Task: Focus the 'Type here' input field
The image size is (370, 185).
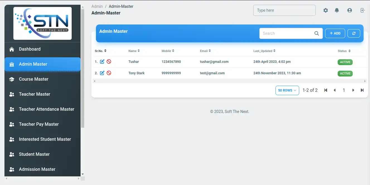Action: (x=284, y=10)
